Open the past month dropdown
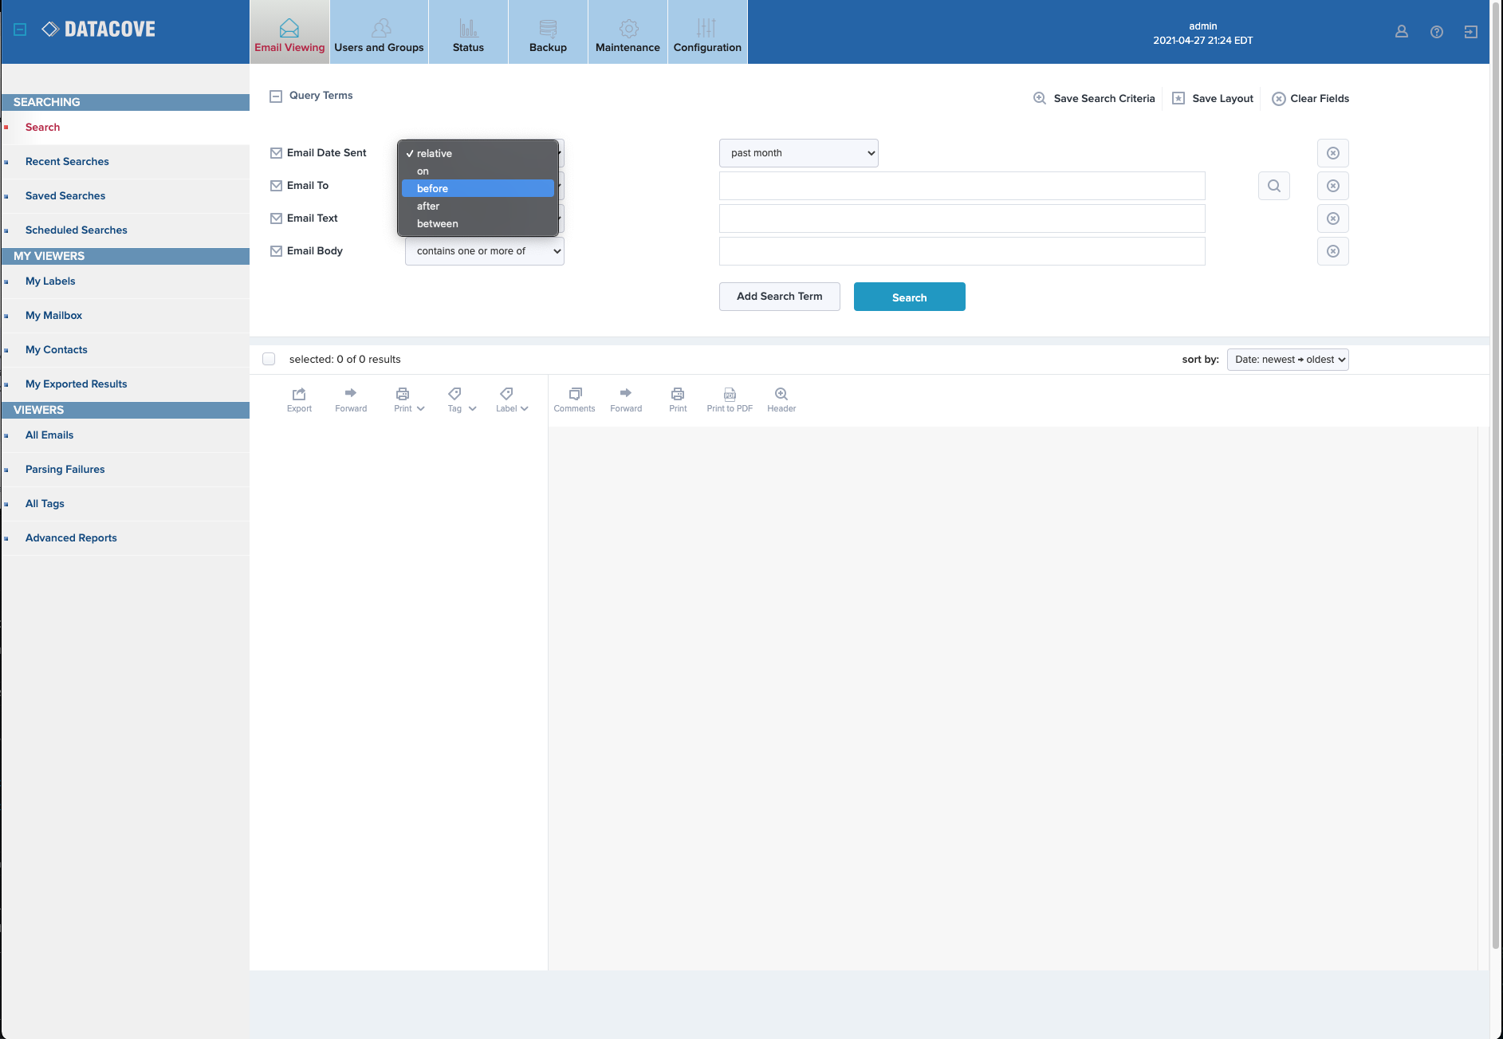This screenshot has width=1503, height=1039. coord(798,153)
